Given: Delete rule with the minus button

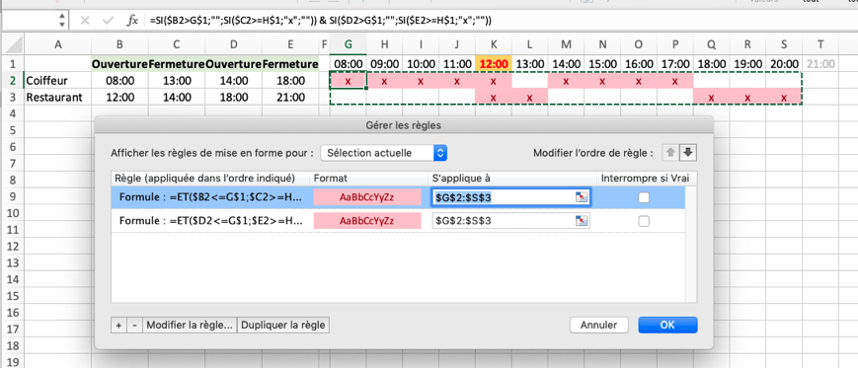Looking at the screenshot, I should [x=134, y=325].
